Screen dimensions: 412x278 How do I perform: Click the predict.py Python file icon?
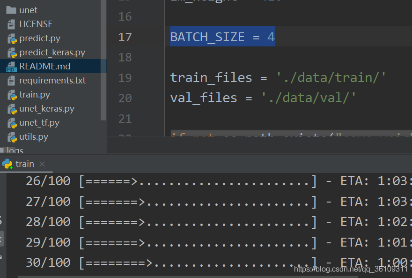point(12,38)
